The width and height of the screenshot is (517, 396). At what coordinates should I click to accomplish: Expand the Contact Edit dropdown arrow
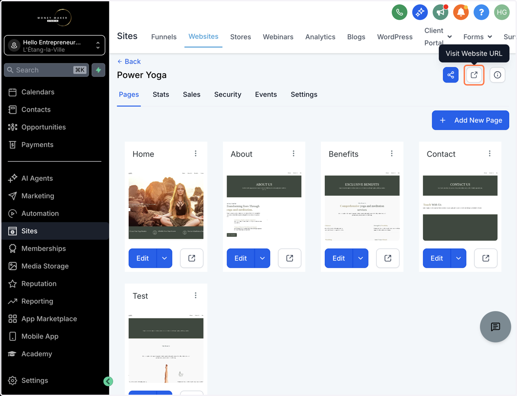point(458,258)
